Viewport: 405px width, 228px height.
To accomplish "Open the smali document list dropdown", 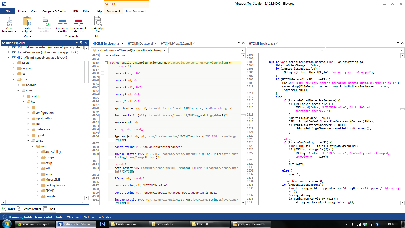I will [238, 43].
